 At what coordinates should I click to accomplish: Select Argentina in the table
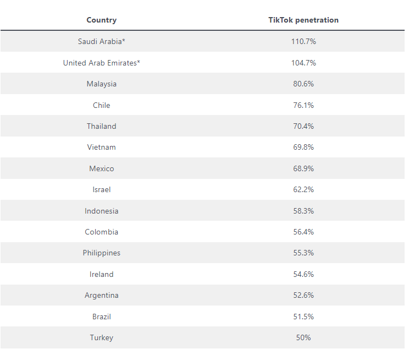point(102,295)
